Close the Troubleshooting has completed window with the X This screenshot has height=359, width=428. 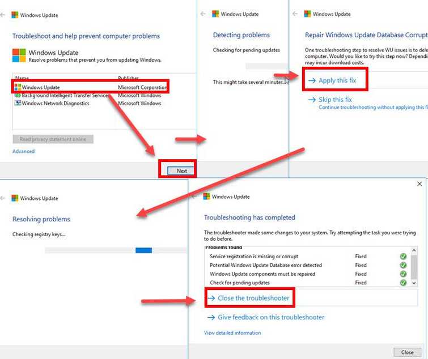point(419,184)
